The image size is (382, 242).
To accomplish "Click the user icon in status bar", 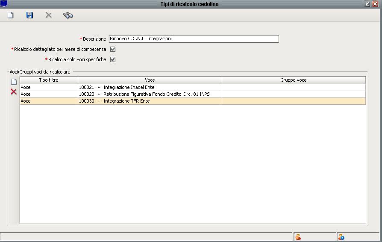I will [298, 236].
